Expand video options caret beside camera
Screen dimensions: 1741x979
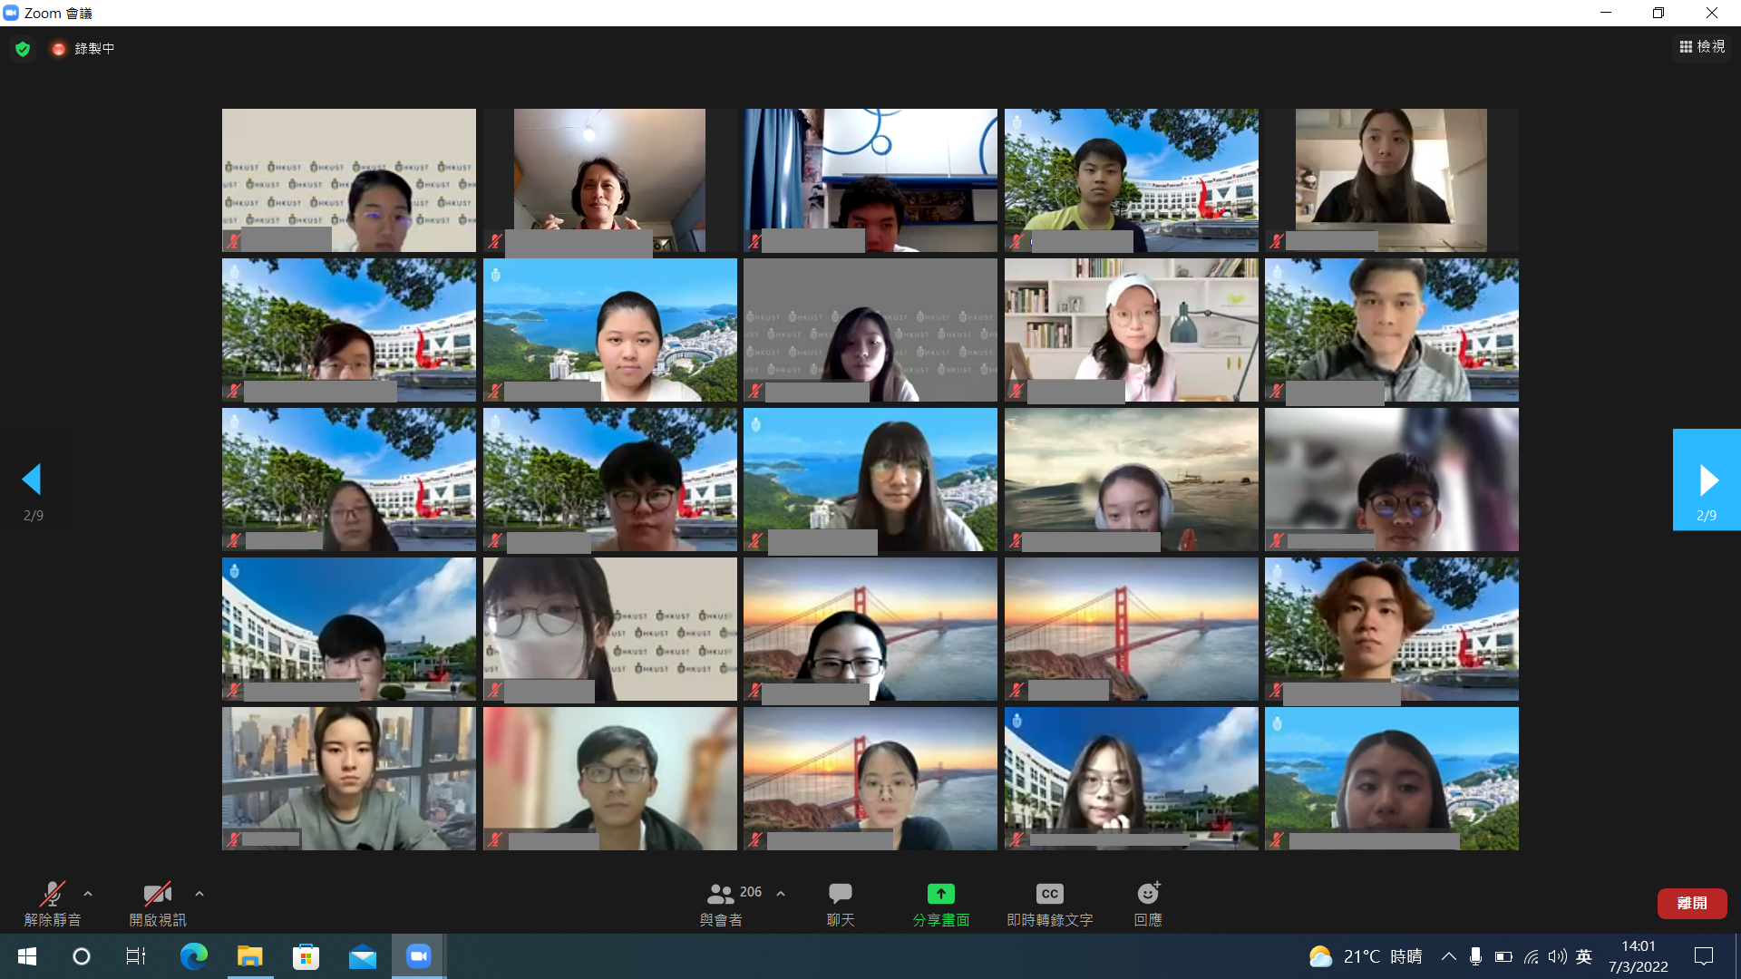tap(199, 894)
